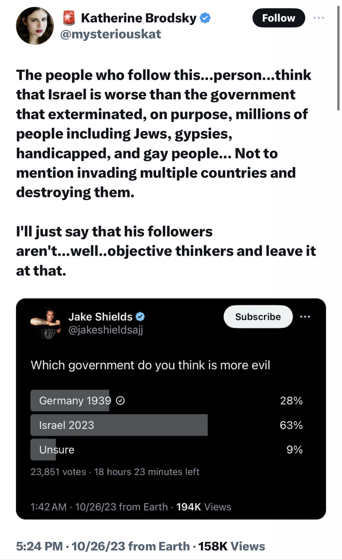Viewport: 342px width, 560px height.
Task: Click Jake Shields' verified checkmark badge
Action: (x=140, y=317)
